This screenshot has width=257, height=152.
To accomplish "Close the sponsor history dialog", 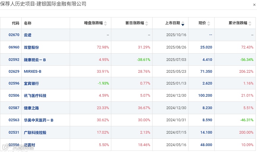I will pyautogui.click(x=254, y=5).
